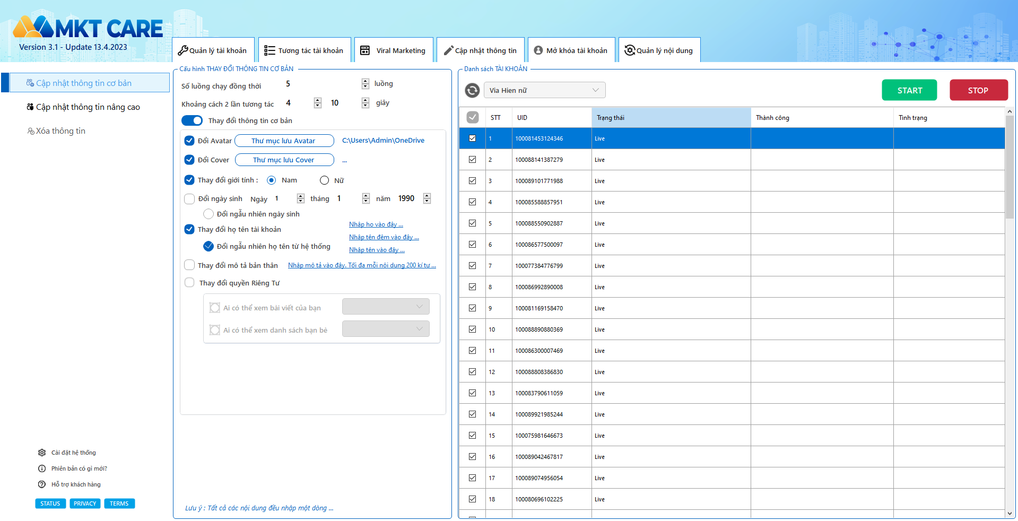Adjust the birth tháng stepper
Screen dimensions: 1018x521
pyautogui.click(x=366, y=198)
